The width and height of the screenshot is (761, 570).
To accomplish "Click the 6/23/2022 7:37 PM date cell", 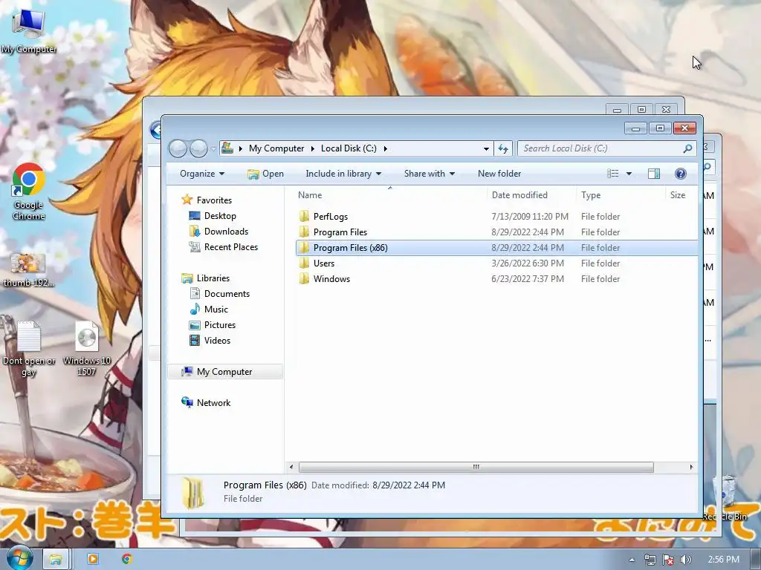I will pyautogui.click(x=528, y=279).
